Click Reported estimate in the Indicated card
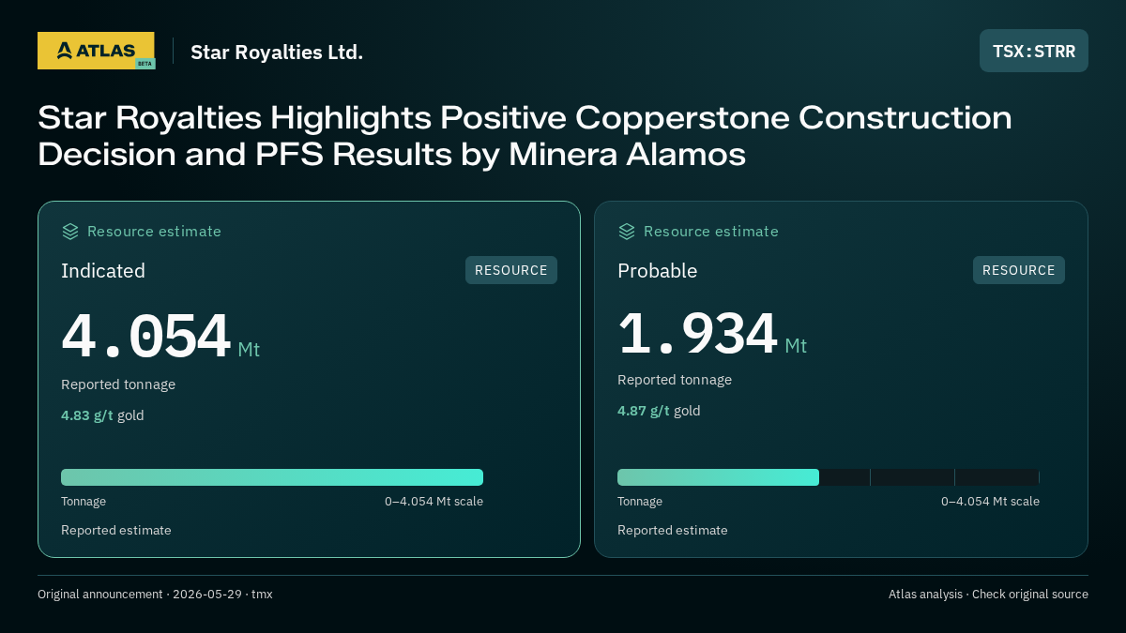The height and width of the screenshot is (633, 1126). [116, 531]
